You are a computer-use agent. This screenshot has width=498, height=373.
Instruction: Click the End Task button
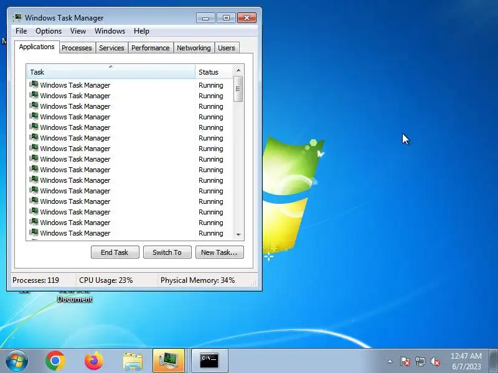tap(115, 252)
